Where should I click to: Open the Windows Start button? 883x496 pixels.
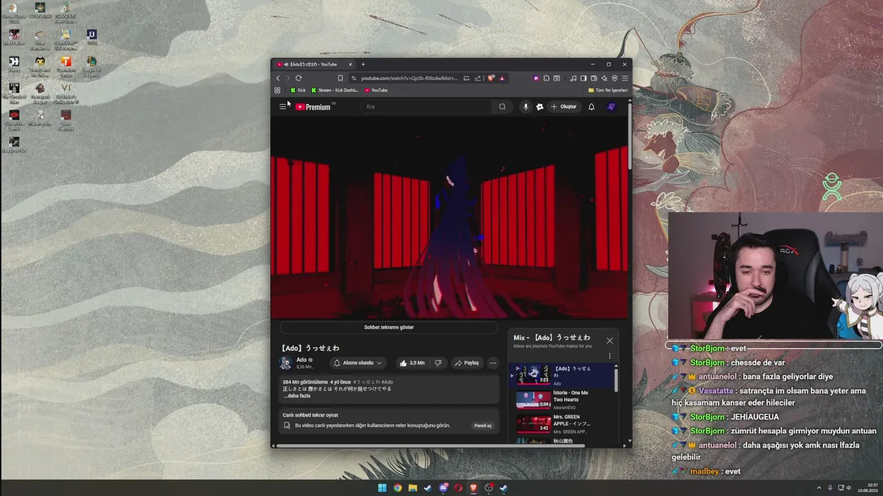pos(382,488)
